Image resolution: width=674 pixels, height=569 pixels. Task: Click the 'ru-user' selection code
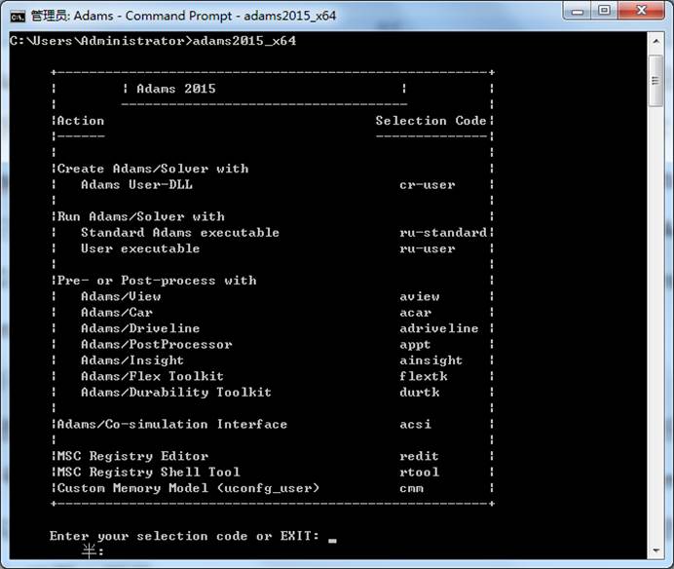coord(428,249)
